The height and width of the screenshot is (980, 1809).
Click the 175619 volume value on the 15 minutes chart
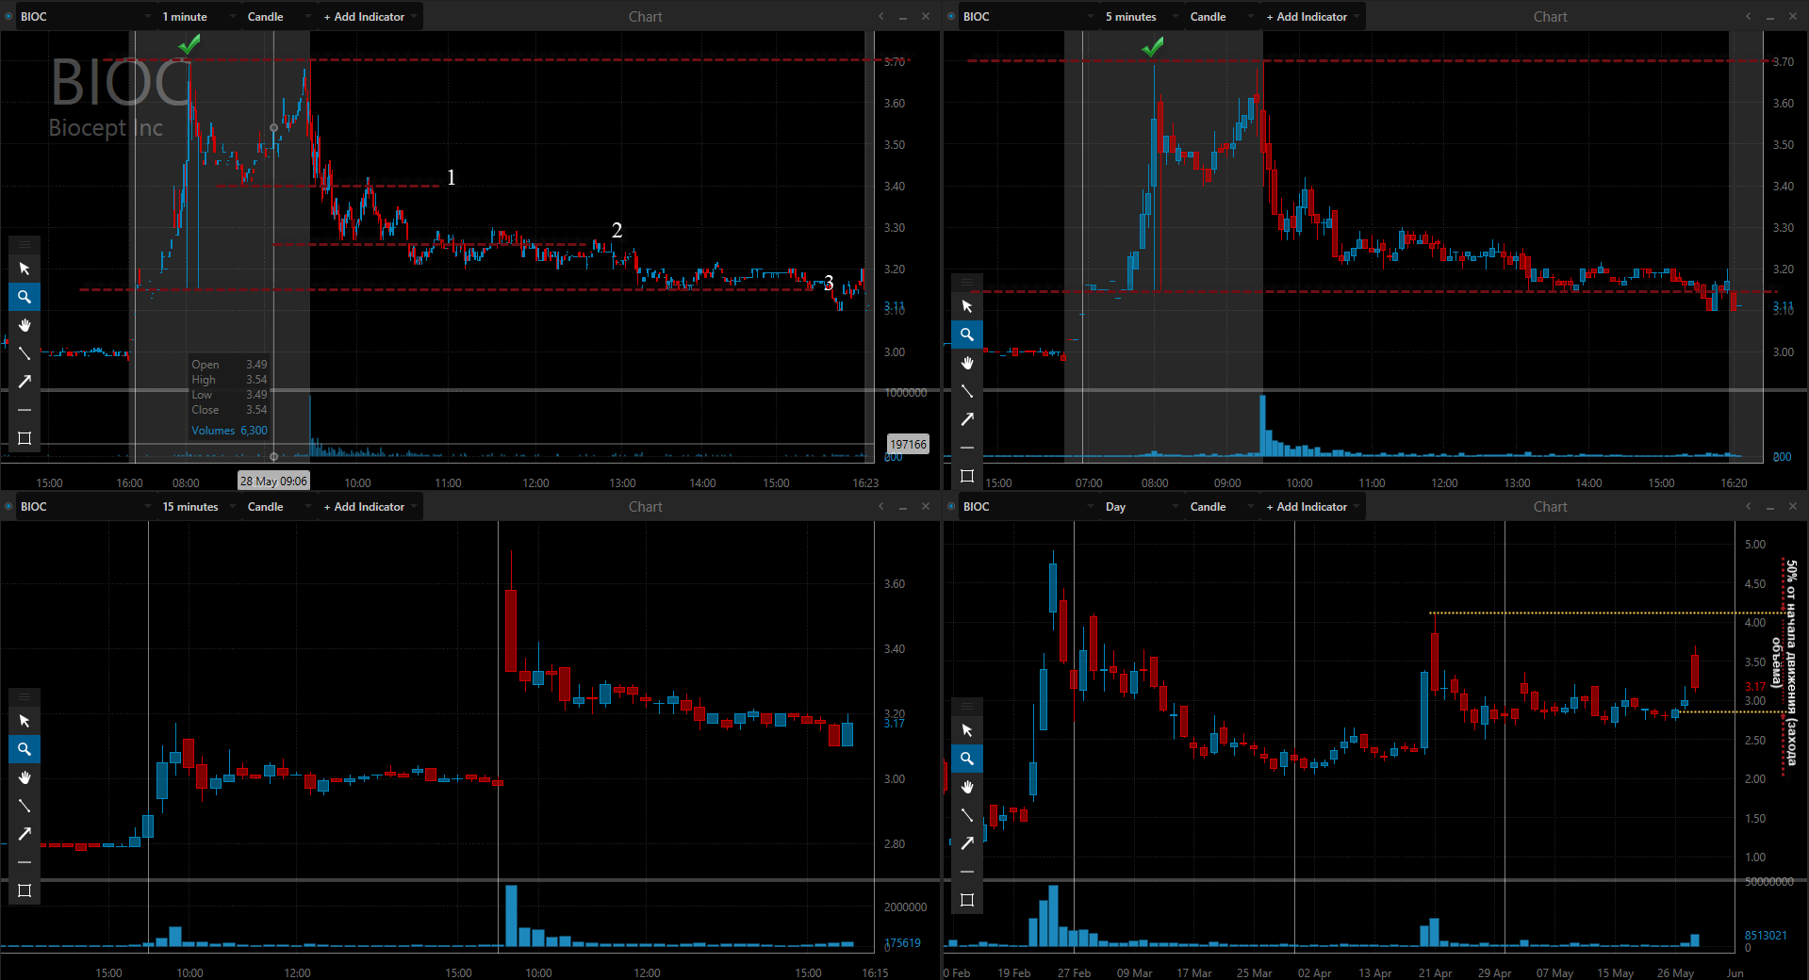click(x=902, y=942)
